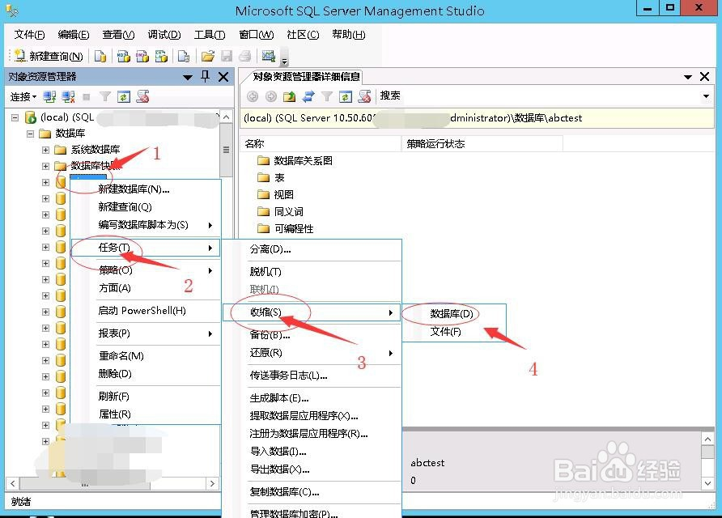Toggle auto-hide pin on 对象资源管理器 panel

(x=206, y=76)
